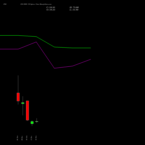The image size is (145, 145).
Task: Click the '09 Dec' date axis label
Action: [x=22, y=138]
